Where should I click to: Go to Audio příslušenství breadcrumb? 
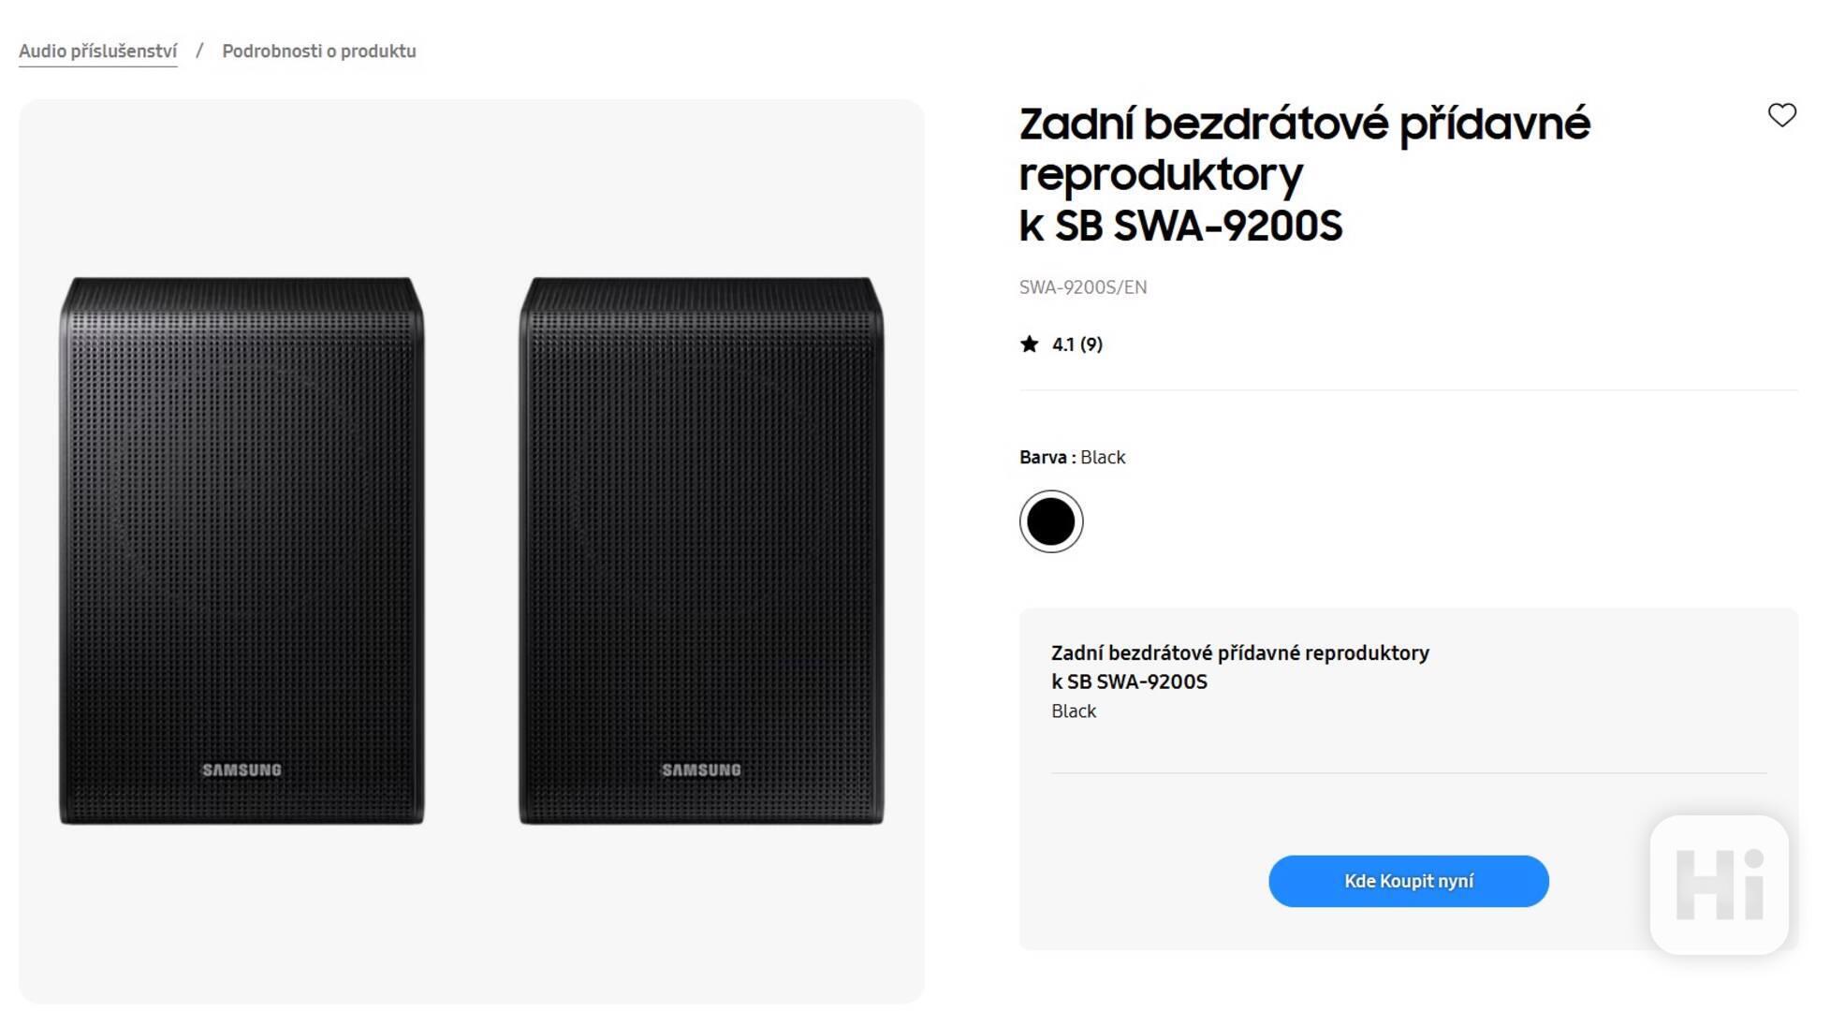point(97,51)
